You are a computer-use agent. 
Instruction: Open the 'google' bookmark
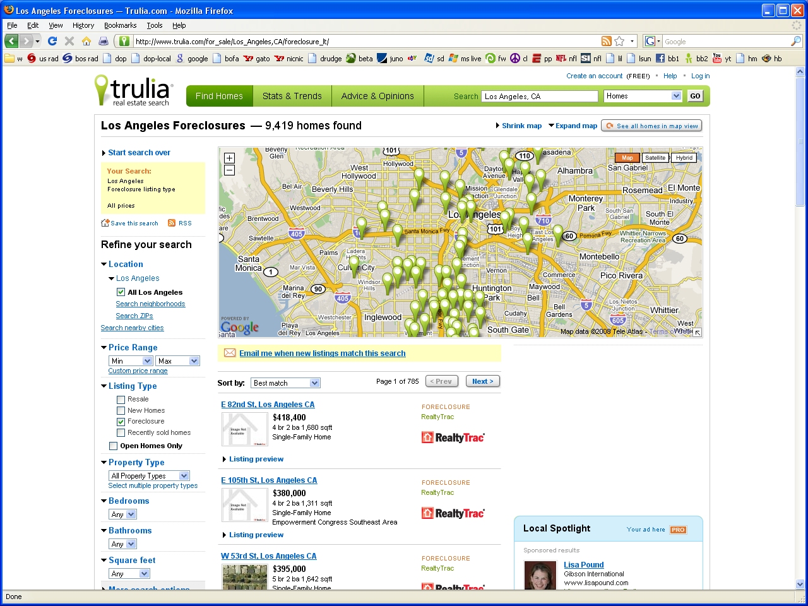(x=192, y=58)
